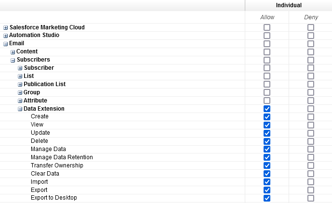Select the Manage Data Retention permission label
The height and width of the screenshot is (203, 332).
[62, 157]
